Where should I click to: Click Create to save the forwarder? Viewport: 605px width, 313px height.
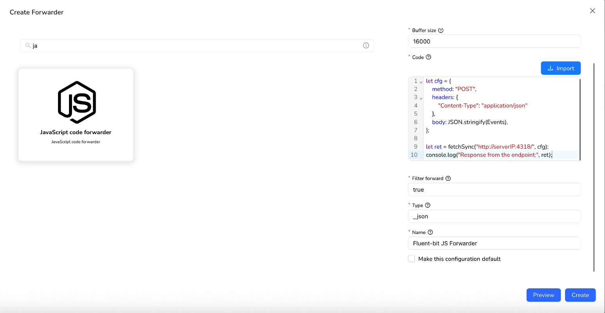tap(580, 295)
